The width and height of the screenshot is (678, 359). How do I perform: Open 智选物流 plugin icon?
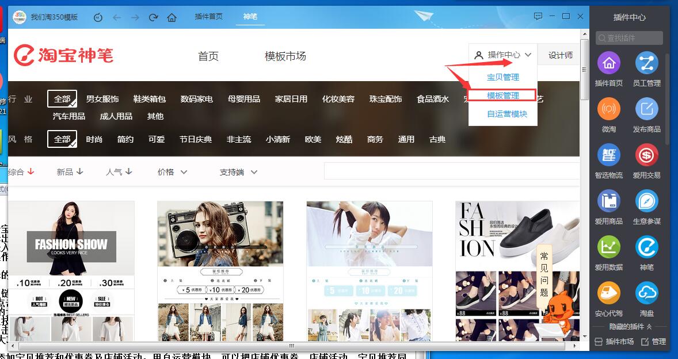(609, 155)
